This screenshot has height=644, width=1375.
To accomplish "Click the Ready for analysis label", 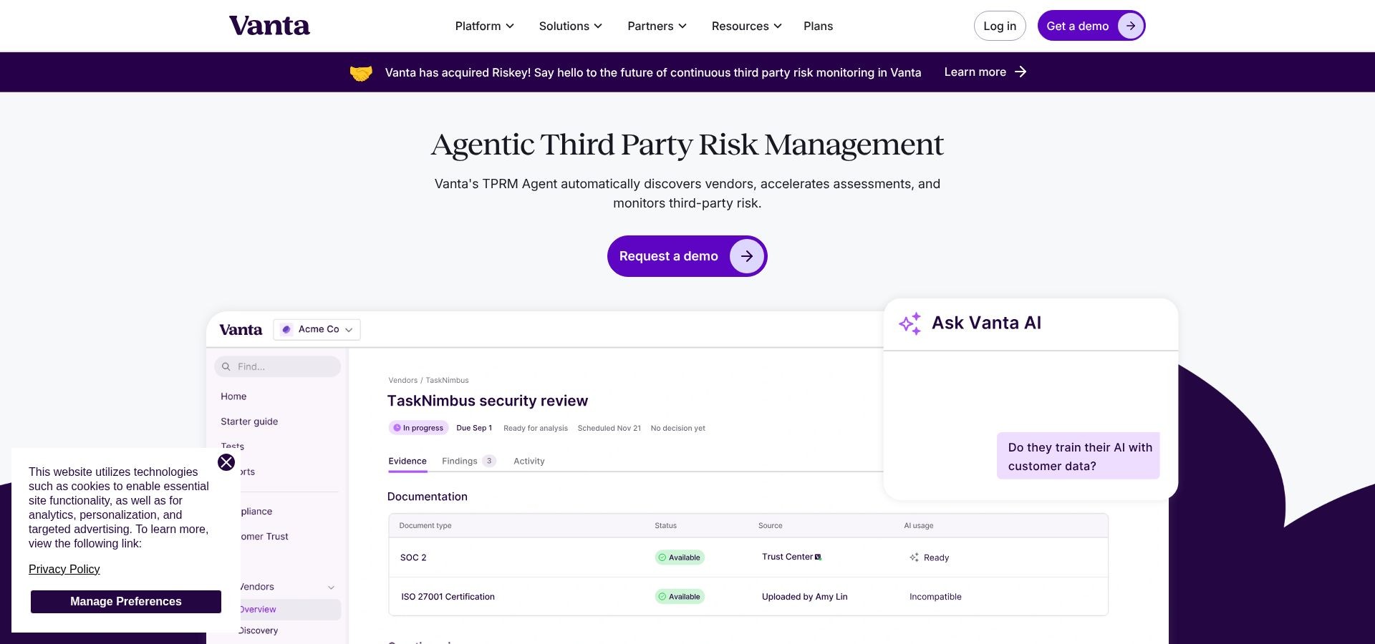I will [536, 428].
